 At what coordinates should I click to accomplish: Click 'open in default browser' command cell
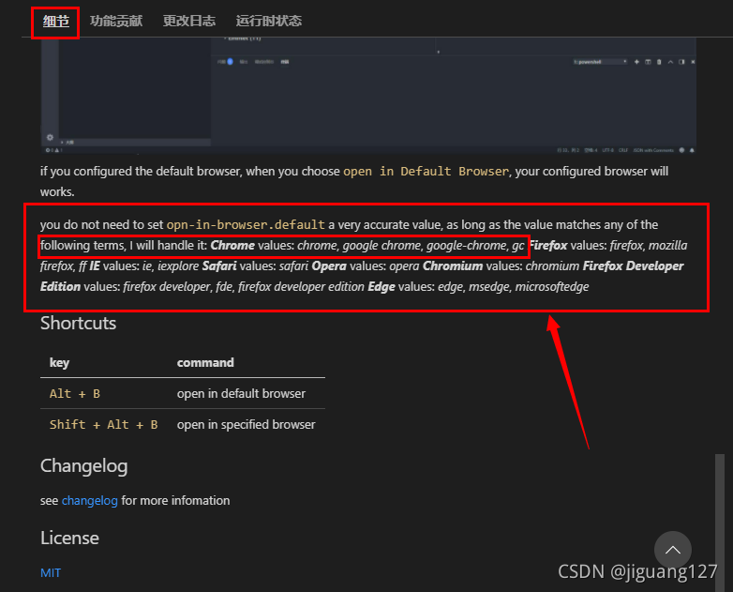click(x=241, y=394)
